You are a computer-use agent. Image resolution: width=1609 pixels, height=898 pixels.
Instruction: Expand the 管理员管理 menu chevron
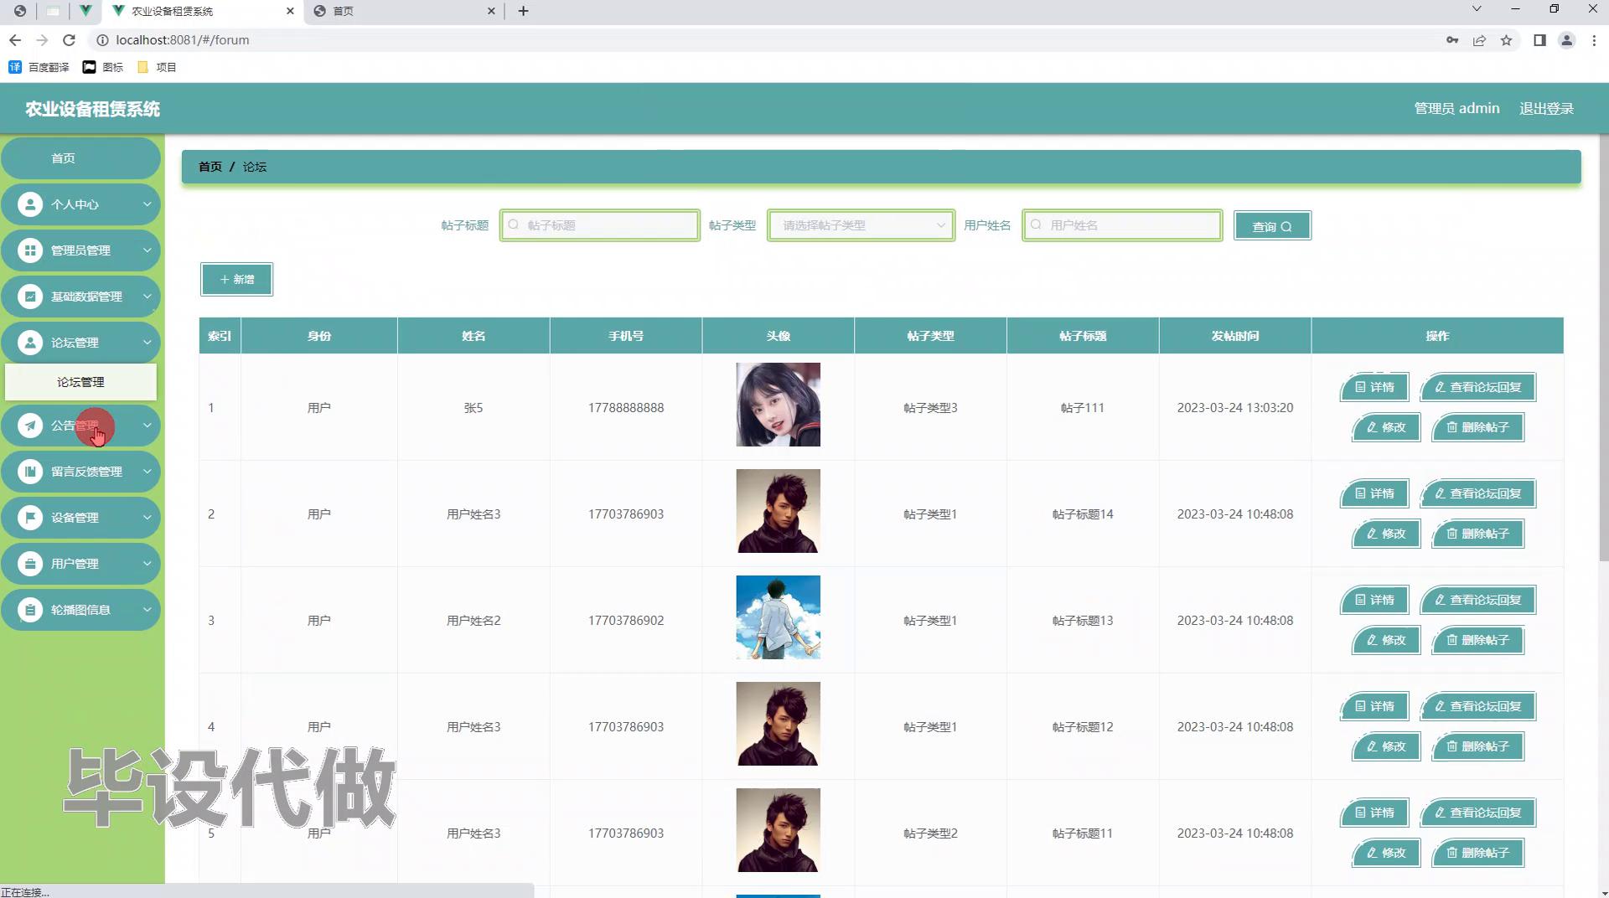147,250
